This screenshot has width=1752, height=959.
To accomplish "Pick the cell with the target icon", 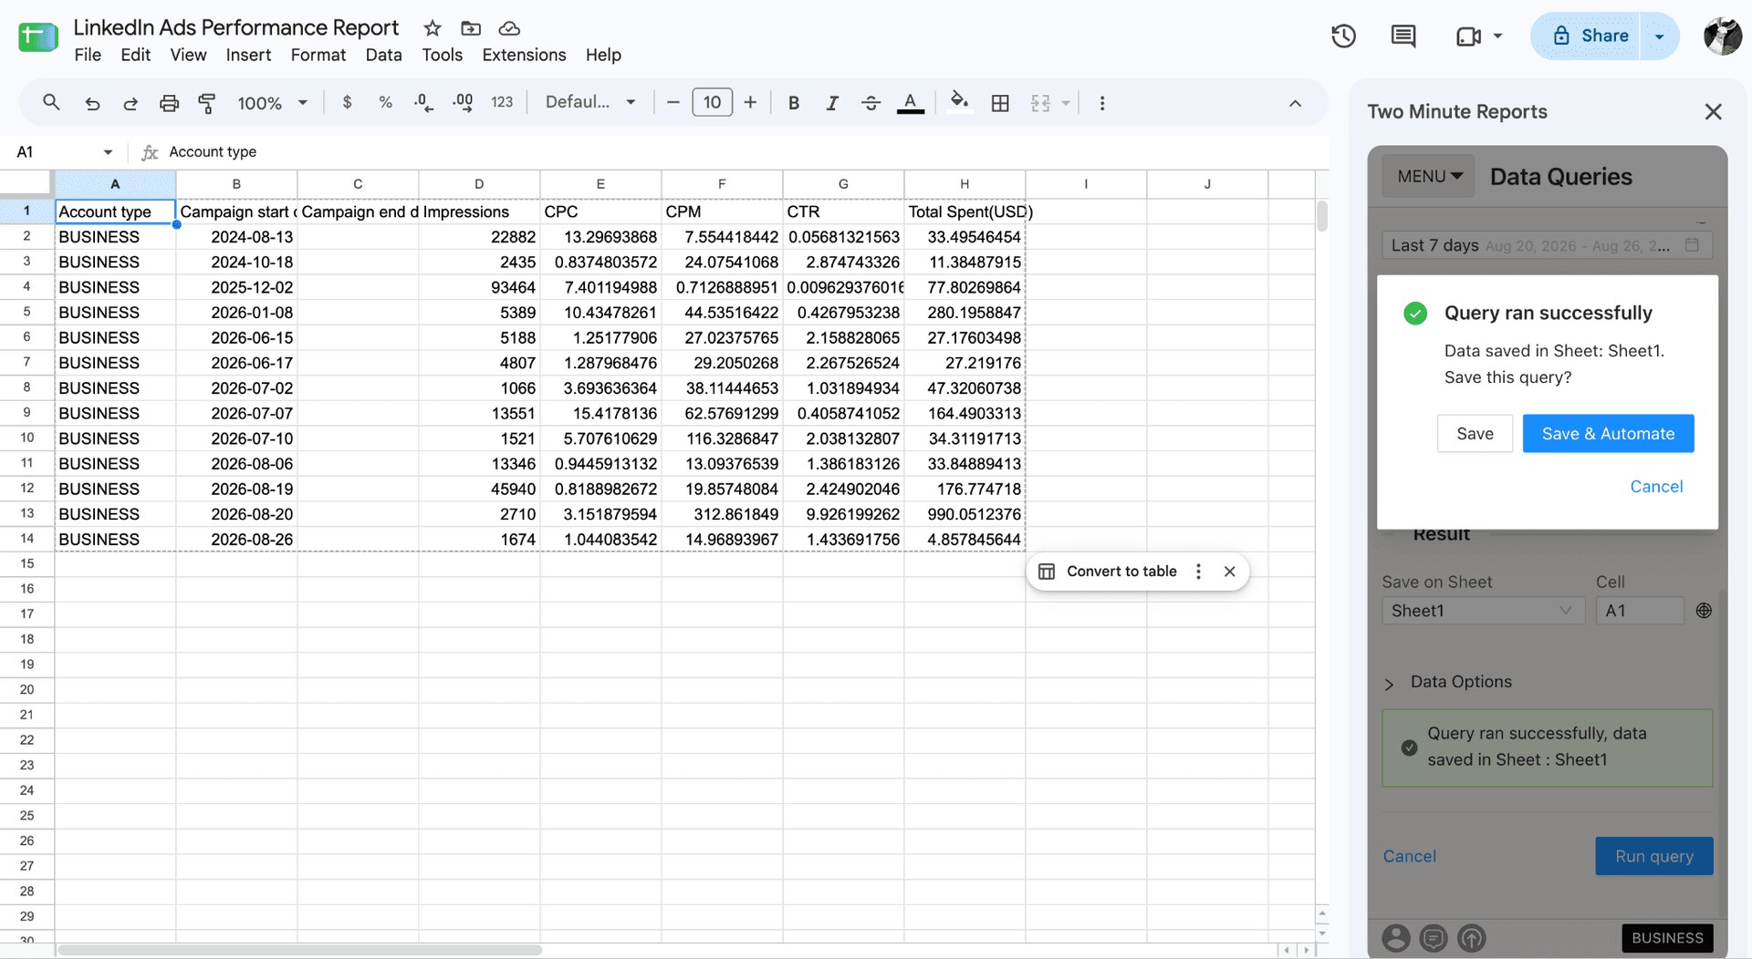I will 1704,611.
